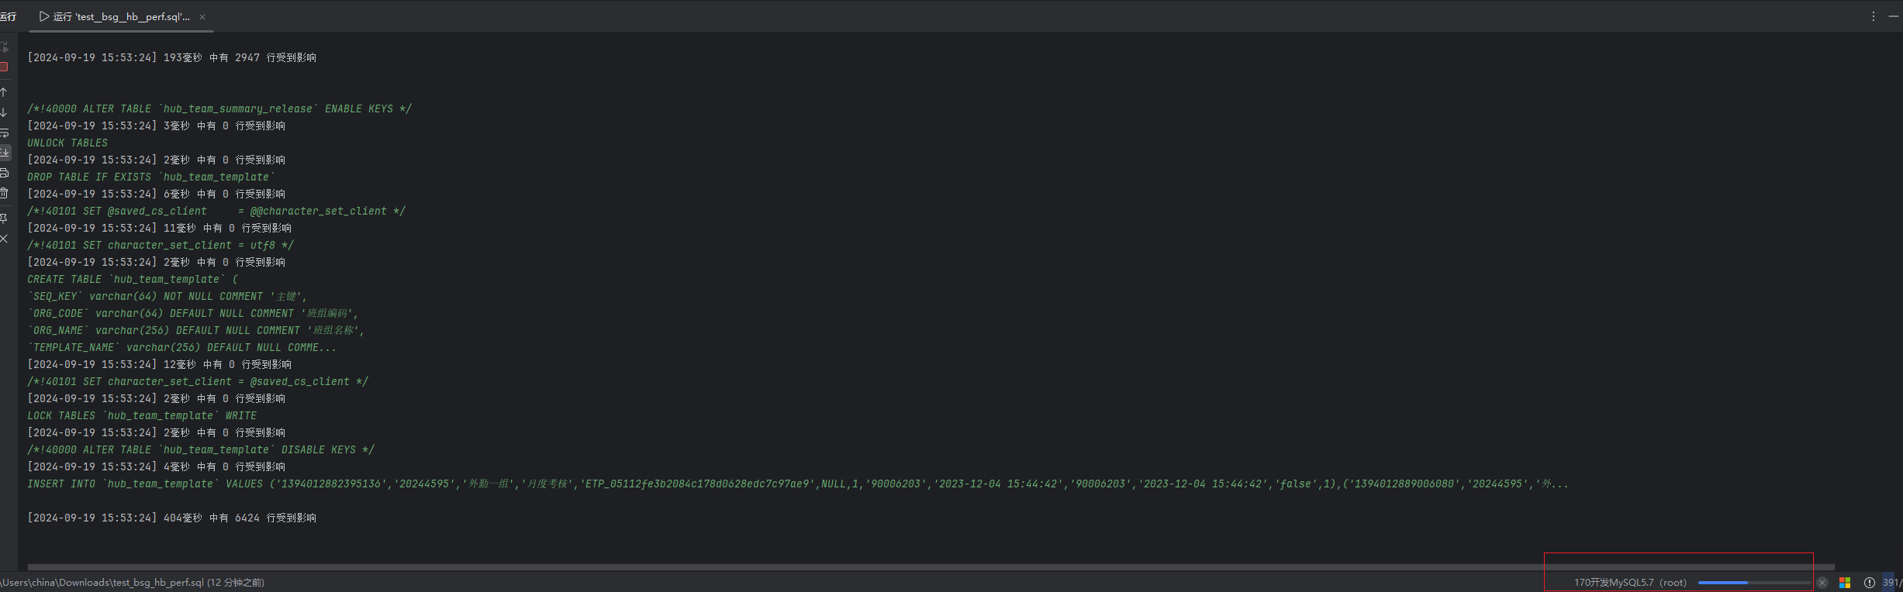
Task: Click the colorful Microsoft logo icon in the status bar
Action: [1845, 583]
